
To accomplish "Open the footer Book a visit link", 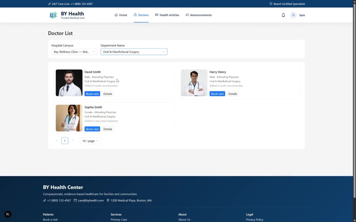I will point(50,220).
